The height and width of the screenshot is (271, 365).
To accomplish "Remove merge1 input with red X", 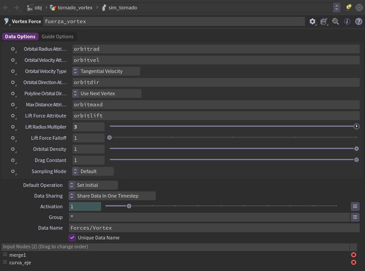I will [353, 255].
